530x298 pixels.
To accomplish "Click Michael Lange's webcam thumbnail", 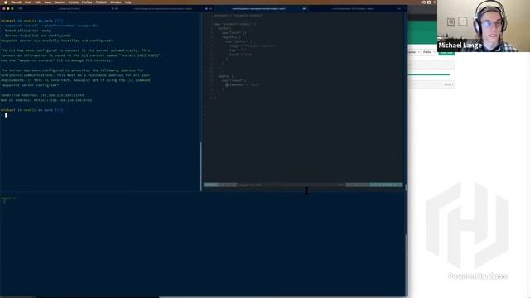I will (x=484, y=26).
